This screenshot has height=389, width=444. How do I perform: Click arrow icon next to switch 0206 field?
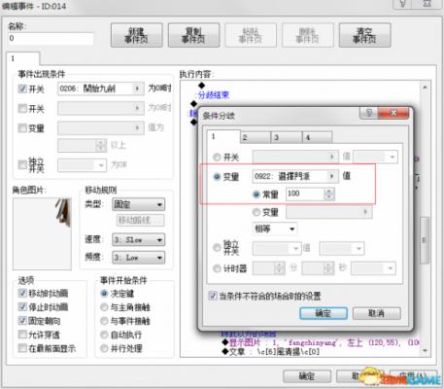137,88
